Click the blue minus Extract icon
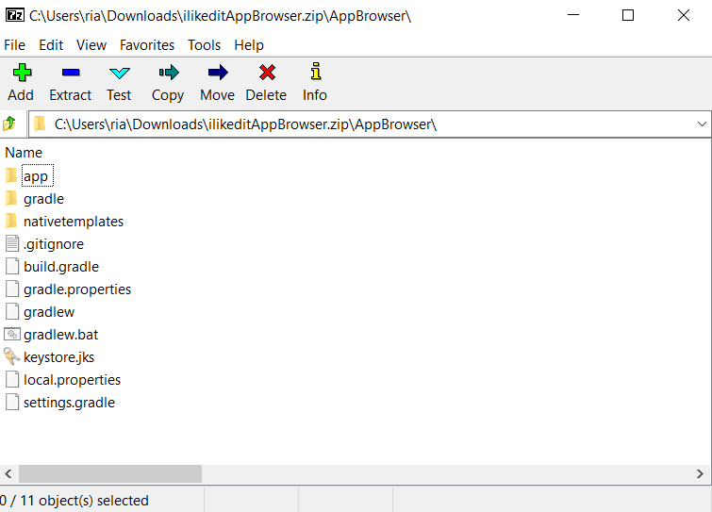712x512 pixels. [x=71, y=73]
